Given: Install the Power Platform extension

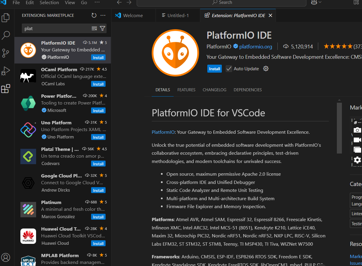Looking at the screenshot, I should coord(98,111).
